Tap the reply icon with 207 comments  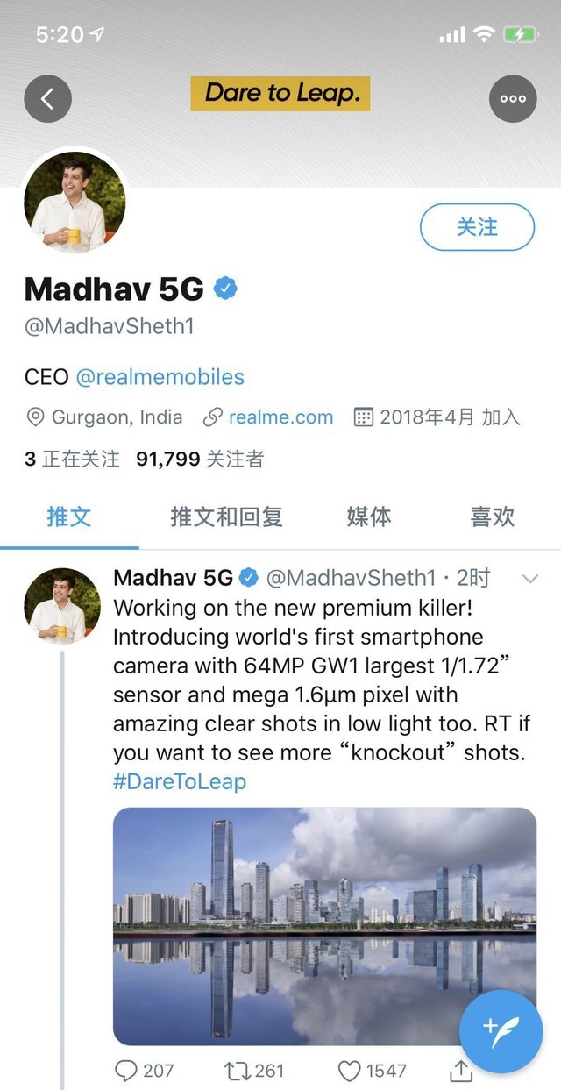tap(127, 1071)
